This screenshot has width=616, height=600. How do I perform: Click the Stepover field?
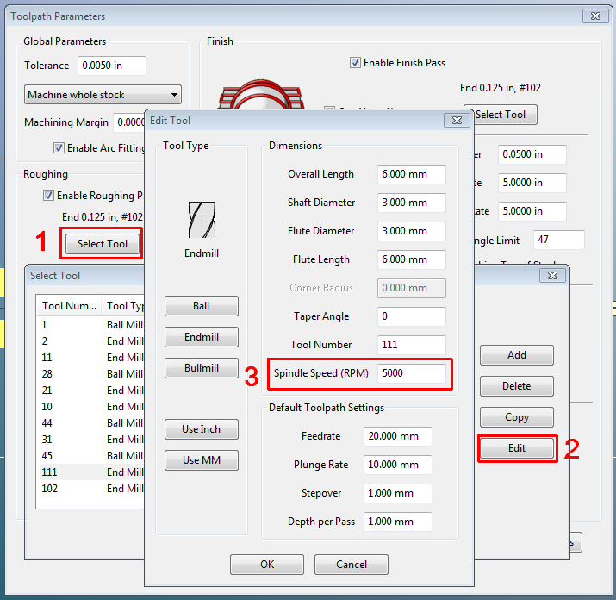397,493
